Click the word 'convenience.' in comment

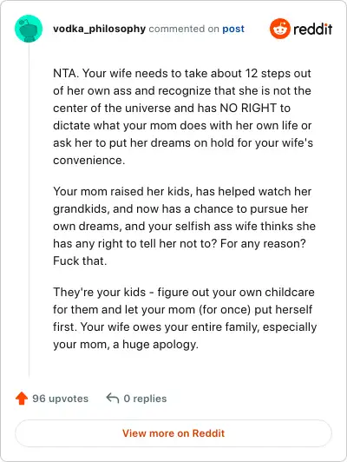coord(88,161)
